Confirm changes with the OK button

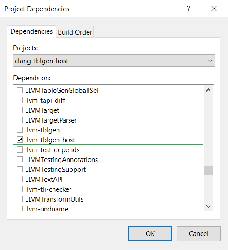[x=150, y=233]
